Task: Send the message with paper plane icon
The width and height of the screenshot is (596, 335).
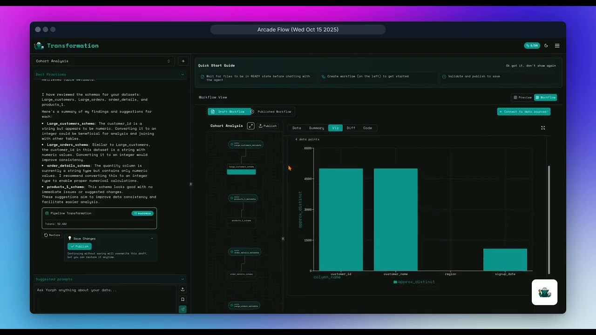Action: pos(183,309)
